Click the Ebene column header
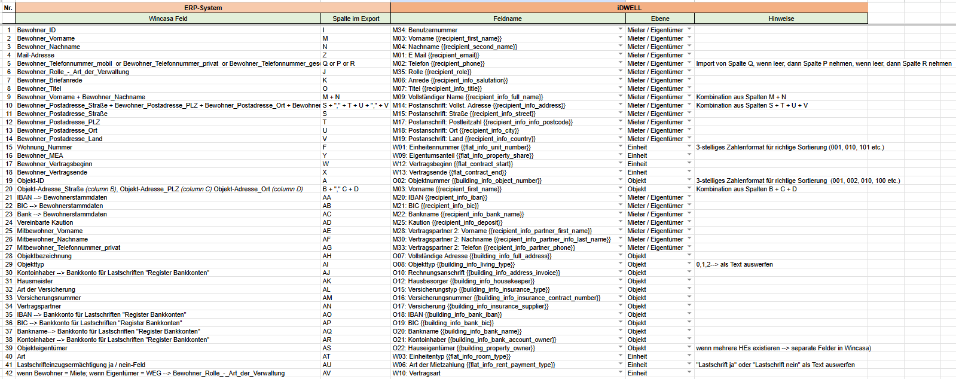956x379 pixels. tap(660, 19)
